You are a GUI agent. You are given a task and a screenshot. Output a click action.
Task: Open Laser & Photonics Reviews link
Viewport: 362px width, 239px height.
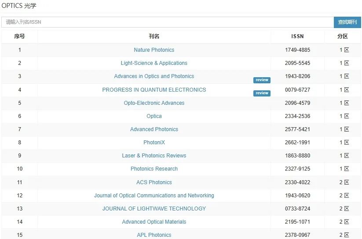click(x=154, y=155)
